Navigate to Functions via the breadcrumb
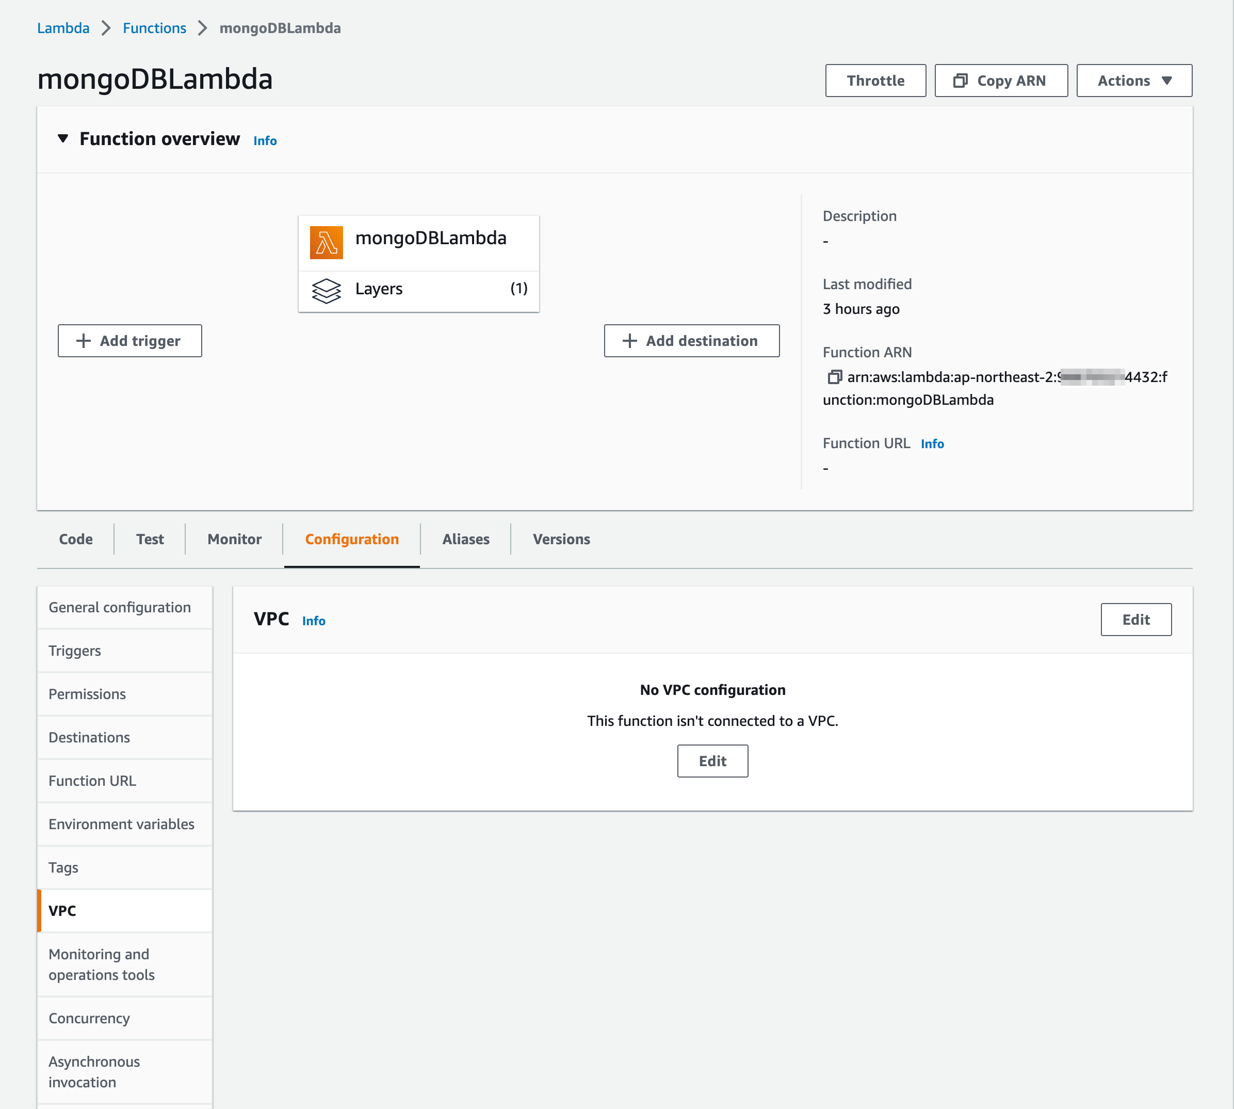 pos(154,27)
